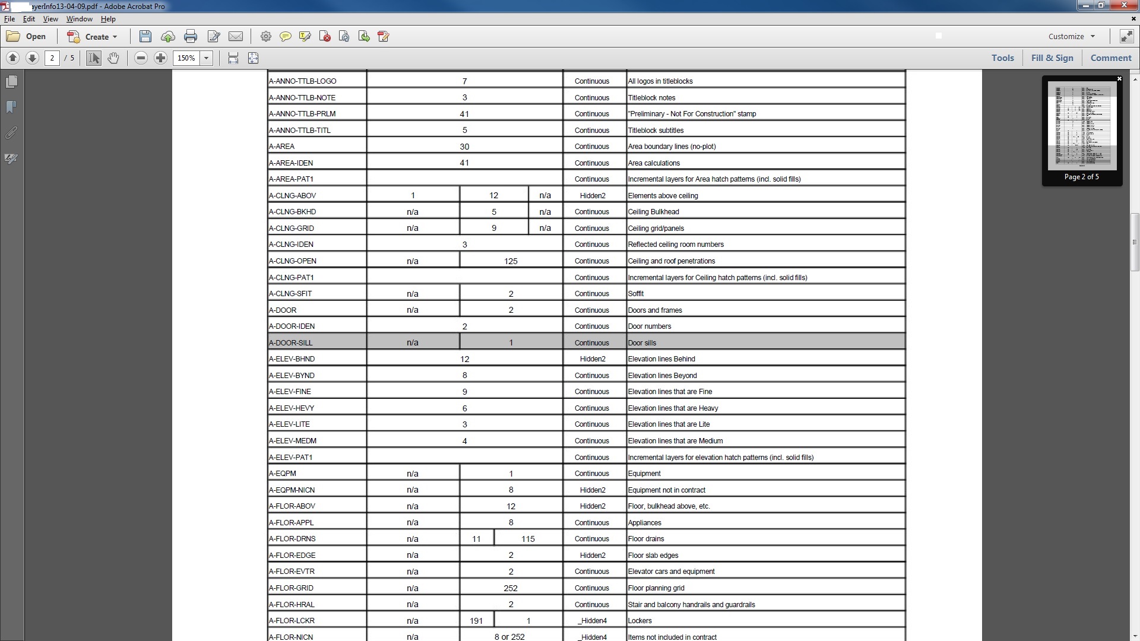Open the Window menu
The width and height of the screenshot is (1140, 641).
[x=79, y=19]
